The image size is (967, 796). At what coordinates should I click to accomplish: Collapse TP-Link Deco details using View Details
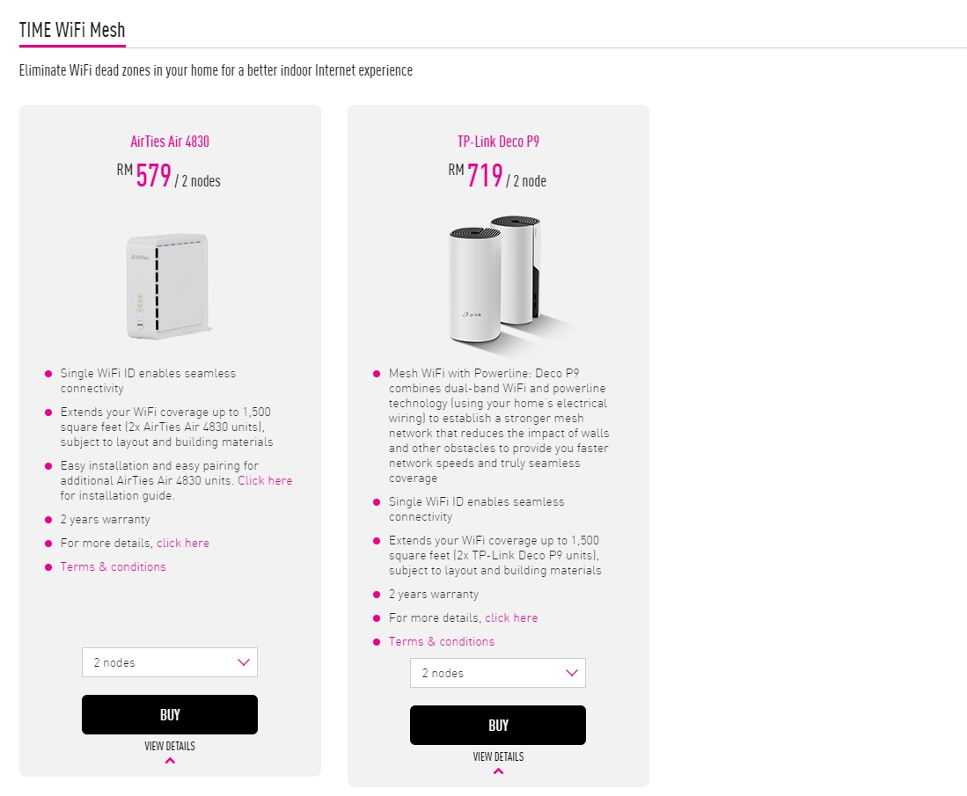tap(498, 756)
